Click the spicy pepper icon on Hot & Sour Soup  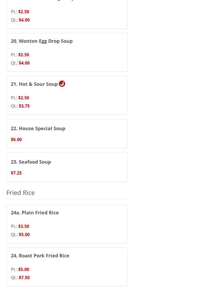pyautogui.click(x=62, y=84)
